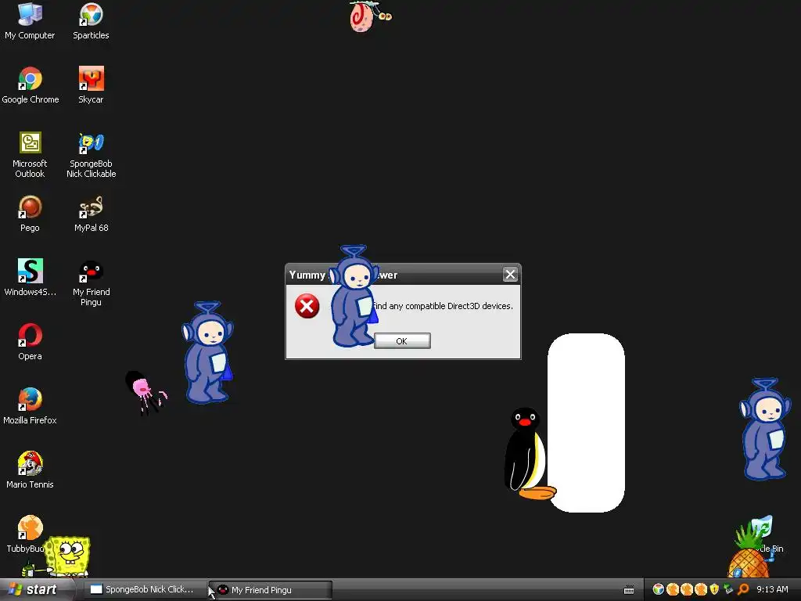The width and height of the screenshot is (801, 601).
Task: Select the MyPal 68 raccoon shortcut
Action: (91, 213)
